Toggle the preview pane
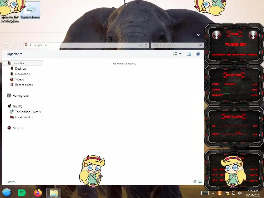 click(189, 54)
